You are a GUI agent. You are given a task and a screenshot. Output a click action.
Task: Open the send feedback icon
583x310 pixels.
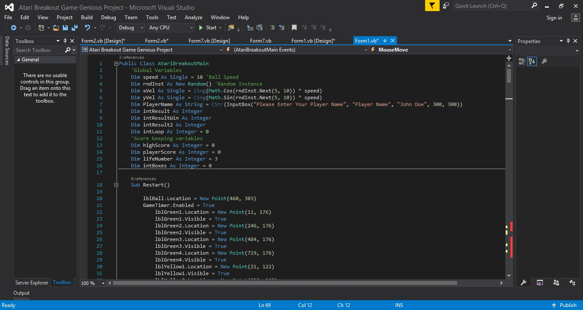point(446,6)
